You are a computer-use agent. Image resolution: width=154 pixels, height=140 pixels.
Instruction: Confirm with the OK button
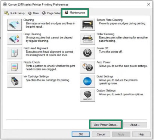point(81,134)
